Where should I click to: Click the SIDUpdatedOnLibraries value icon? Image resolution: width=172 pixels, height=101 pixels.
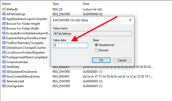[x=4, y=71]
